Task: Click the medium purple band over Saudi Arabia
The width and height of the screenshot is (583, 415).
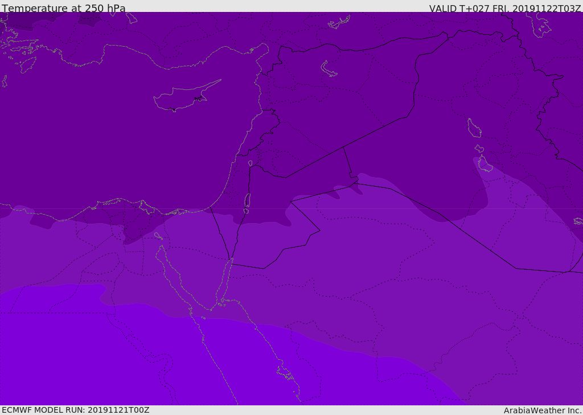Action: tap(399, 296)
